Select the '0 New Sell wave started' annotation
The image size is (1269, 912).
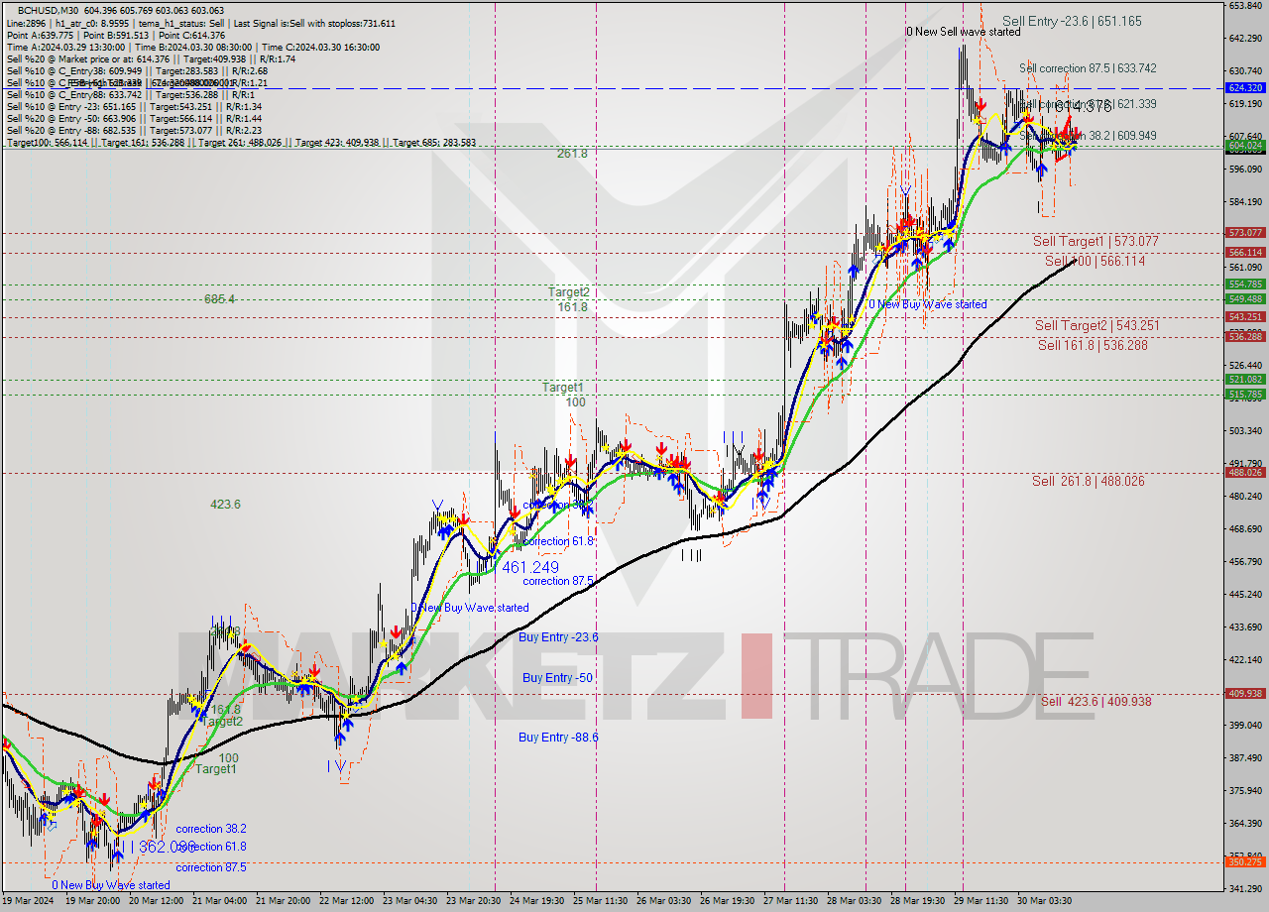click(963, 32)
